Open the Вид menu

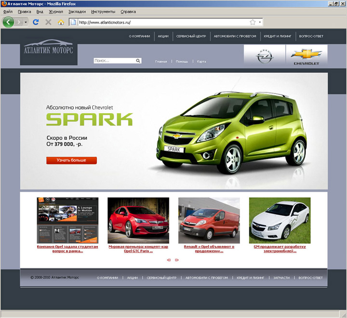40,12
